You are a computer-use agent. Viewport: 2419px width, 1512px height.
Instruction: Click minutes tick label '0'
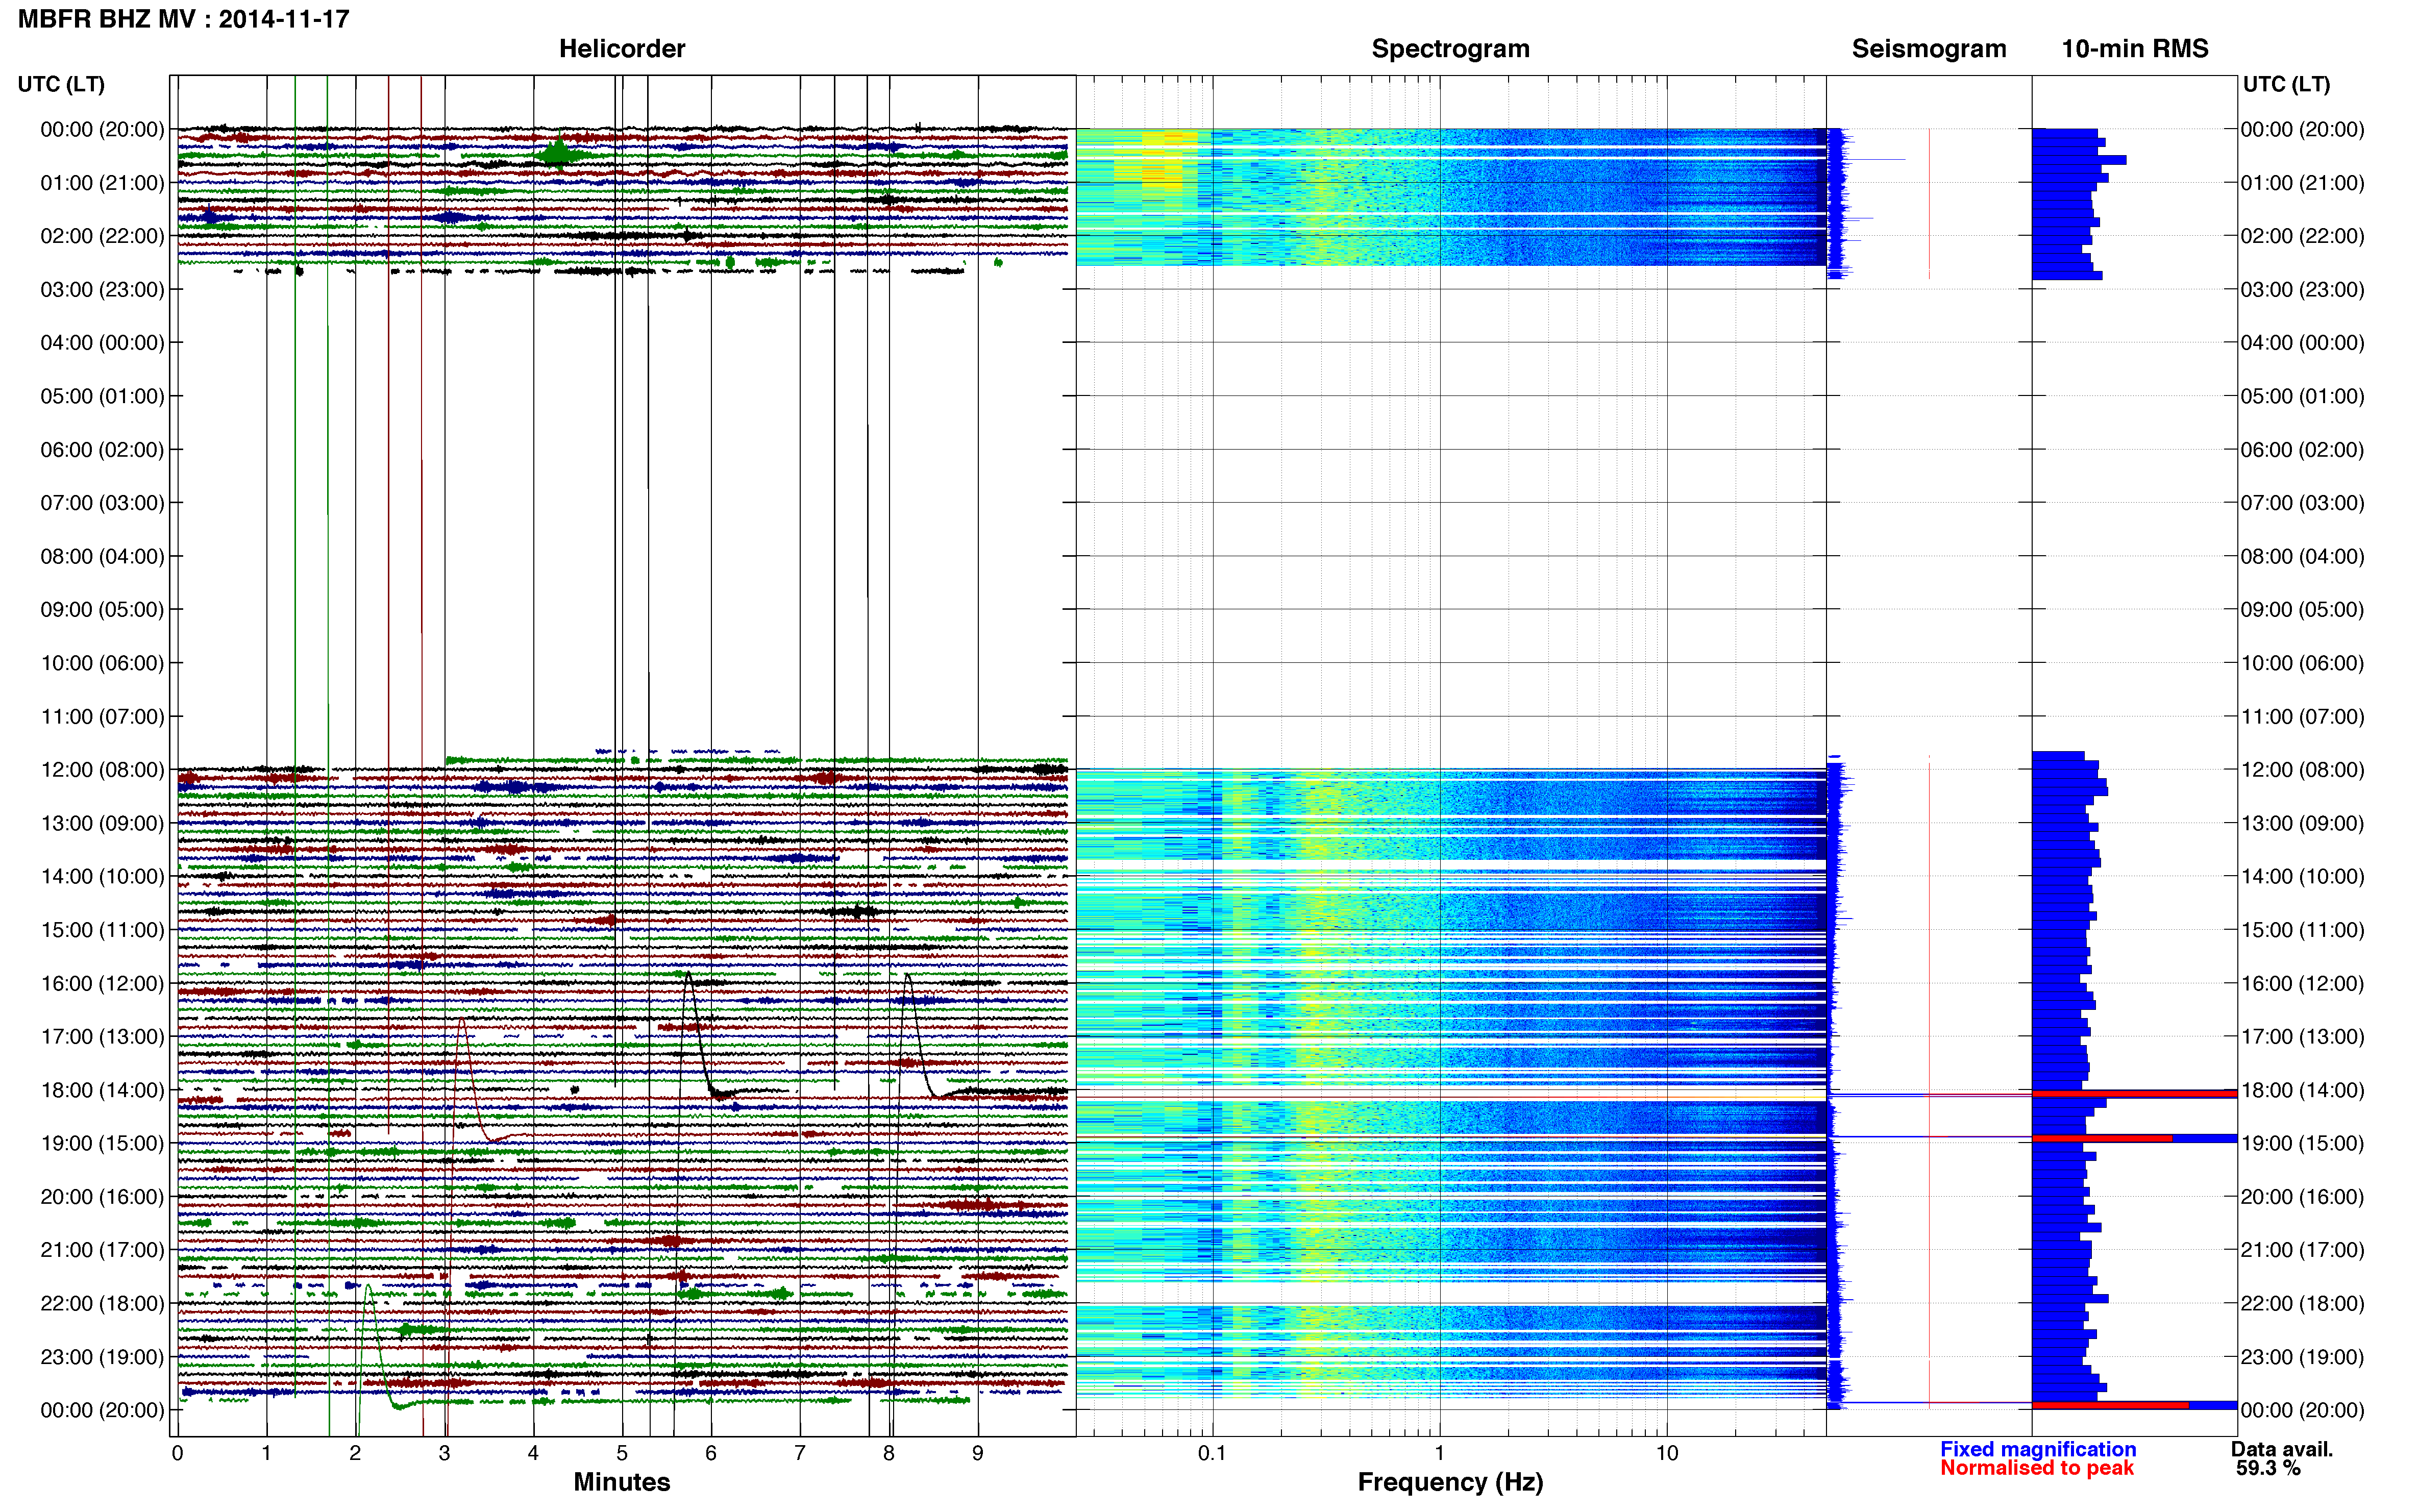[178, 1453]
